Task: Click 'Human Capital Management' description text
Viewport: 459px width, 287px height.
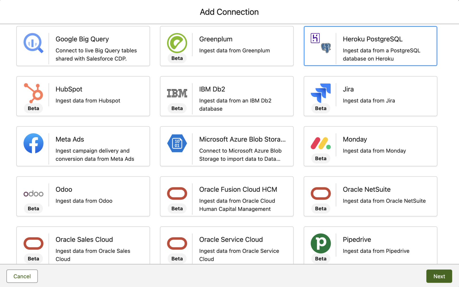Action: point(235,209)
